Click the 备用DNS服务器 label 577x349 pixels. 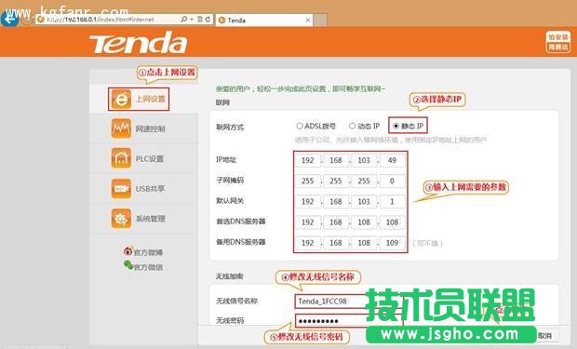(241, 242)
